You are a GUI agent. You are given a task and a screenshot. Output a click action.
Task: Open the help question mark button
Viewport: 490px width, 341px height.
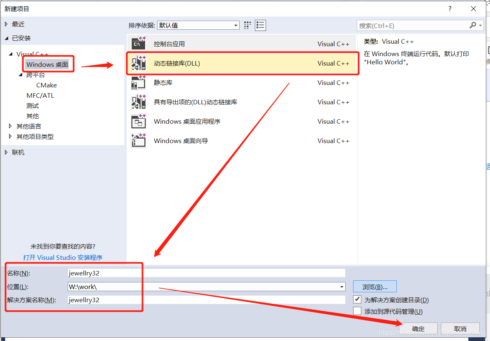click(x=450, y=9)
